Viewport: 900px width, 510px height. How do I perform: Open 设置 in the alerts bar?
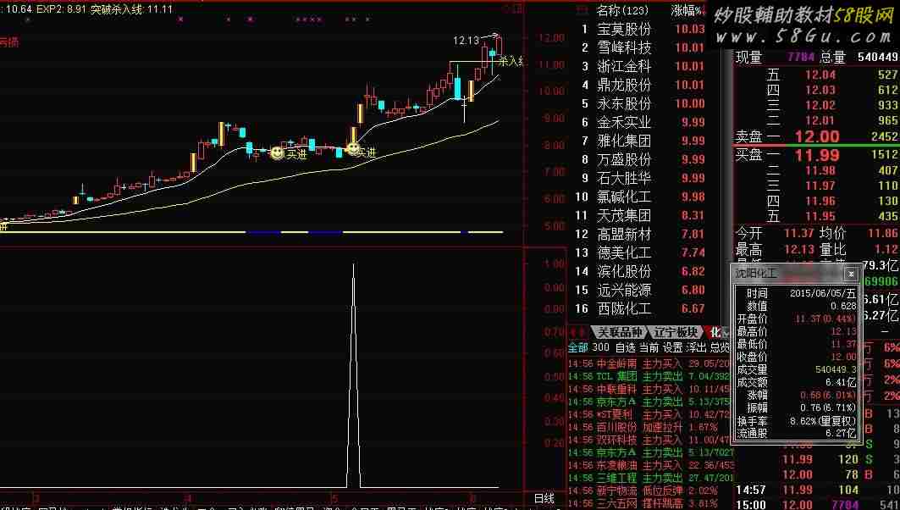672,347
